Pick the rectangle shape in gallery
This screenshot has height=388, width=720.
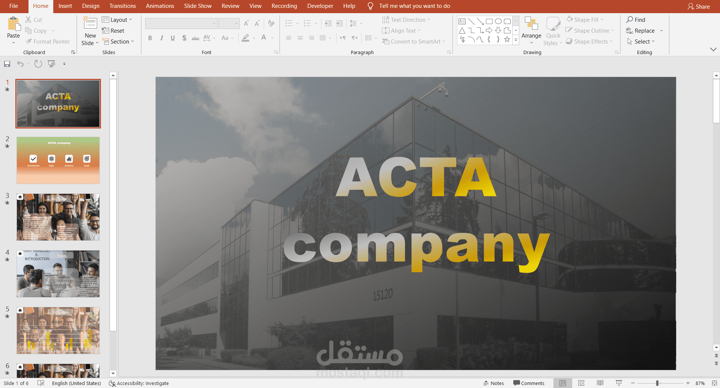[489, 21]
